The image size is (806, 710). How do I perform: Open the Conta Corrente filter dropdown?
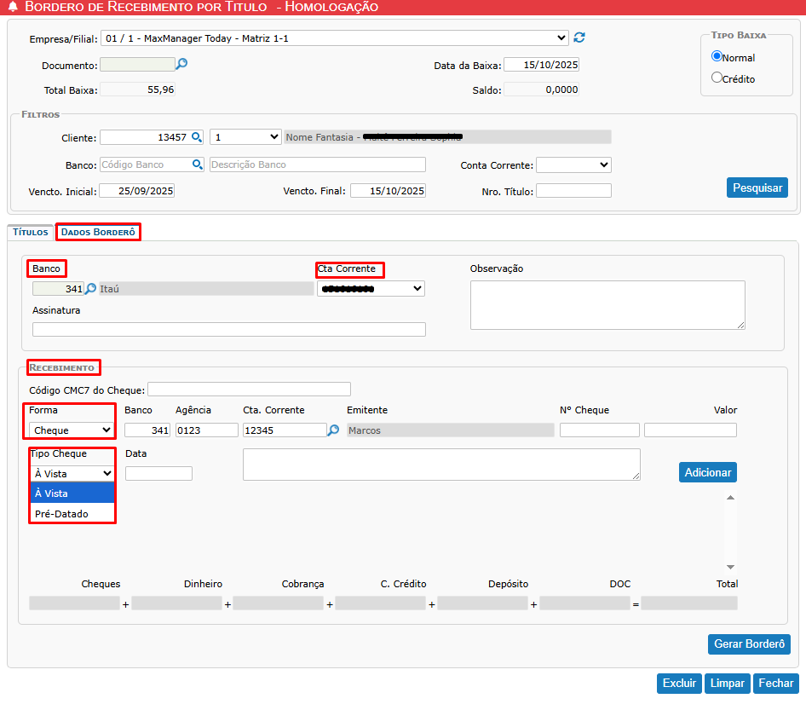573,165
